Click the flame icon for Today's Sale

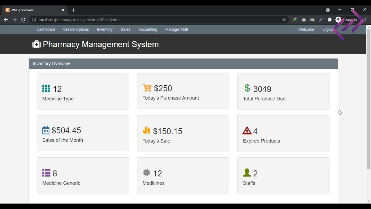147,131
